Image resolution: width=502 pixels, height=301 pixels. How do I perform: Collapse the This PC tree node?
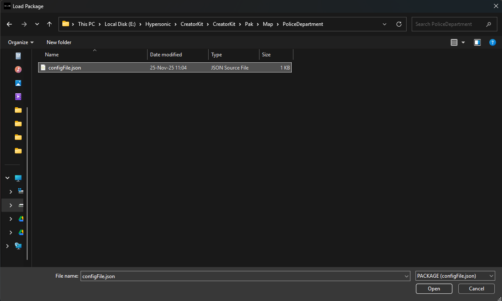(x=8, y=178)
